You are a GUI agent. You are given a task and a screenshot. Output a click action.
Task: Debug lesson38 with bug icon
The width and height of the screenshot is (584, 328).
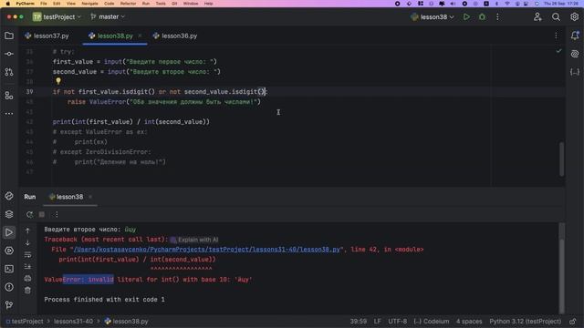(482, 16)
